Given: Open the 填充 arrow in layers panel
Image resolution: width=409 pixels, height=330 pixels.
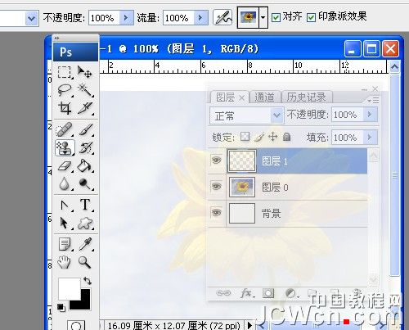Looking at the screenshot, I should pyautogui.click(x=370, y=137).
